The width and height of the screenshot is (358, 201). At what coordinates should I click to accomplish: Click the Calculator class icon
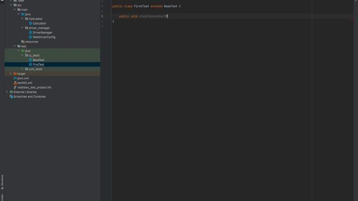pos(30,23)
